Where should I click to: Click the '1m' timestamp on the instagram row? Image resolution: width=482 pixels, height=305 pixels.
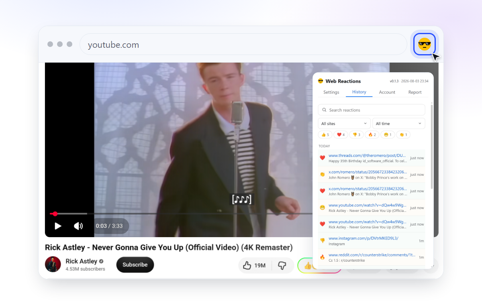[x=421, y=241]
